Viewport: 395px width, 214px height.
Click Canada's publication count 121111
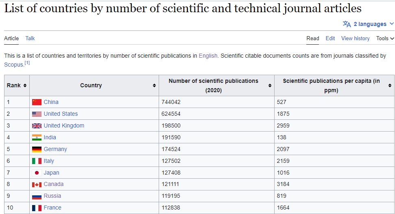(170, 184)
